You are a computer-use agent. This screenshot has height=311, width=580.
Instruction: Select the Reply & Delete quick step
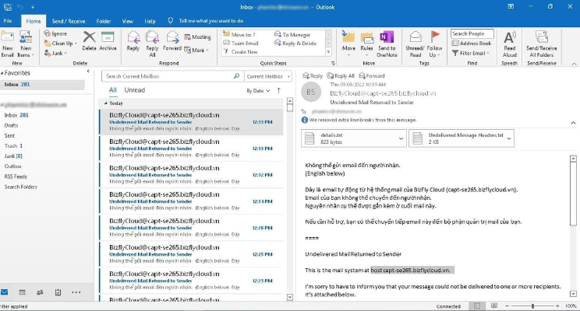point(295,44)
